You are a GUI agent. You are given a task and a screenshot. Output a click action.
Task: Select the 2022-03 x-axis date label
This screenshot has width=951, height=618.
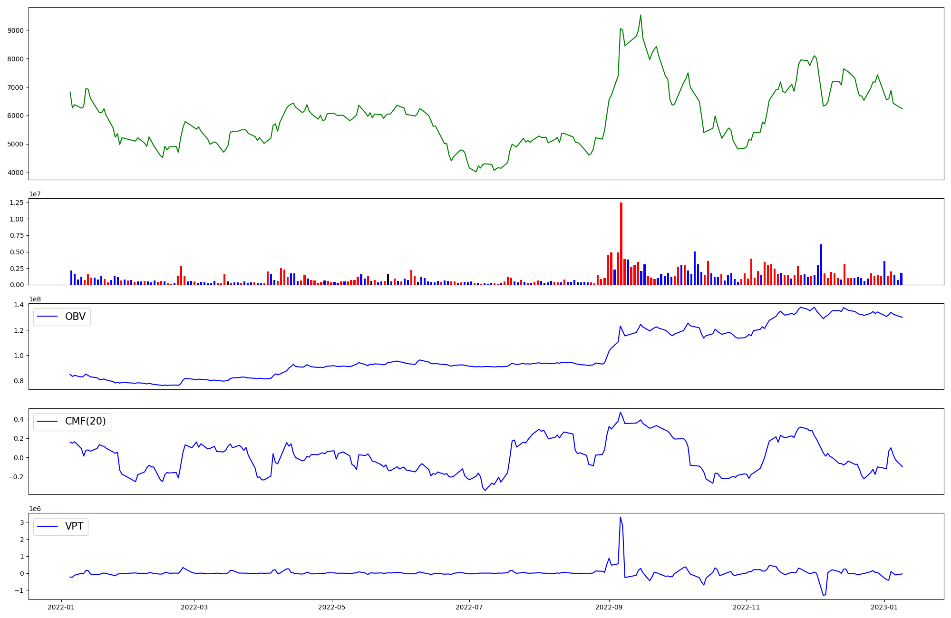(194, 607)
